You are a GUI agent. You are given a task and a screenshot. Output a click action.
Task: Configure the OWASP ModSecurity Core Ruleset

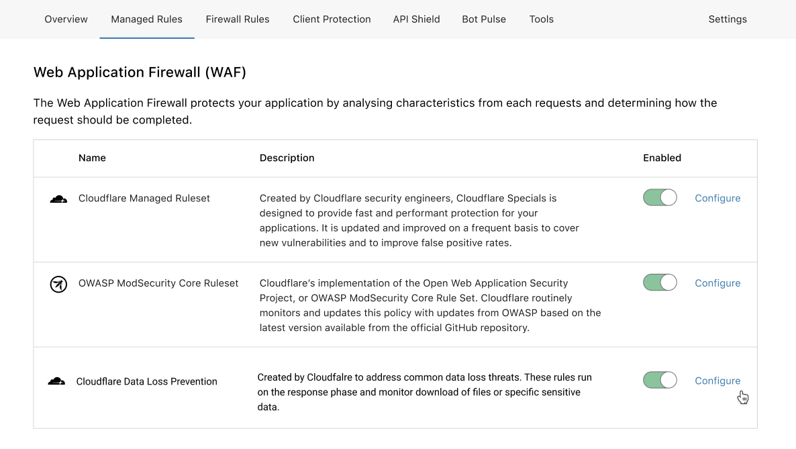tap(717, 283)
